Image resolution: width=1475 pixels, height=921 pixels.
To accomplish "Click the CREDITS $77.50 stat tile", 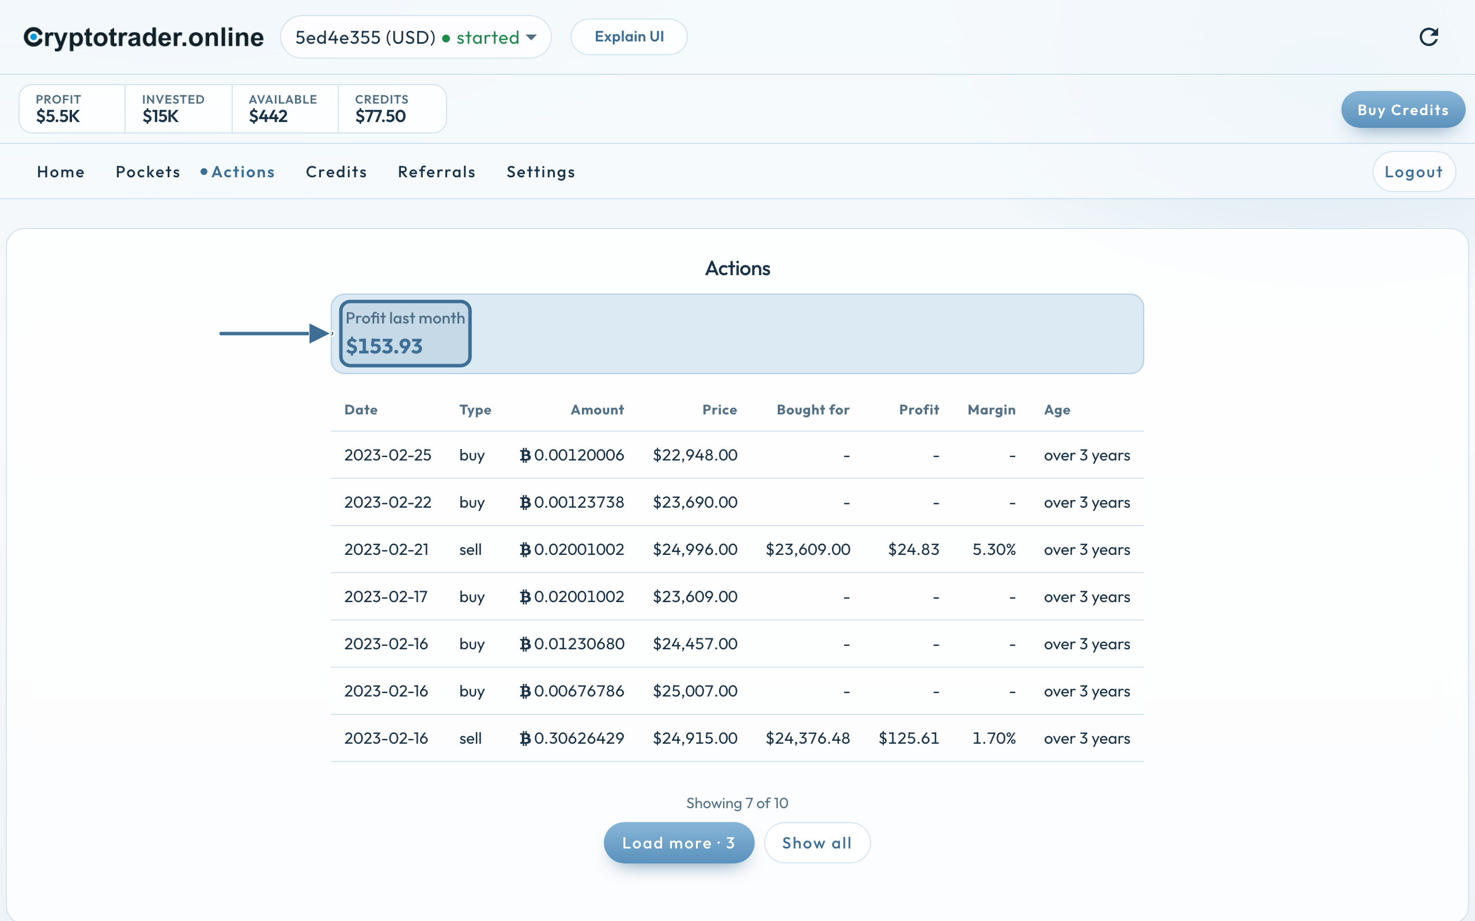I will click(x=392, y=108).
